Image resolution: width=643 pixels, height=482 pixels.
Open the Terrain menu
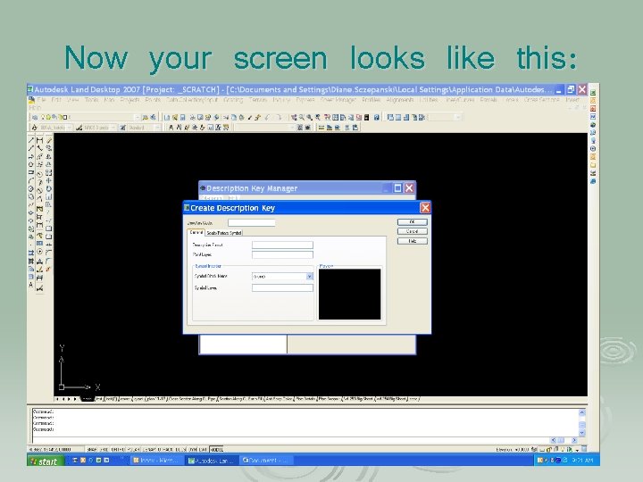pyautogui.click(x=257, y=100)
